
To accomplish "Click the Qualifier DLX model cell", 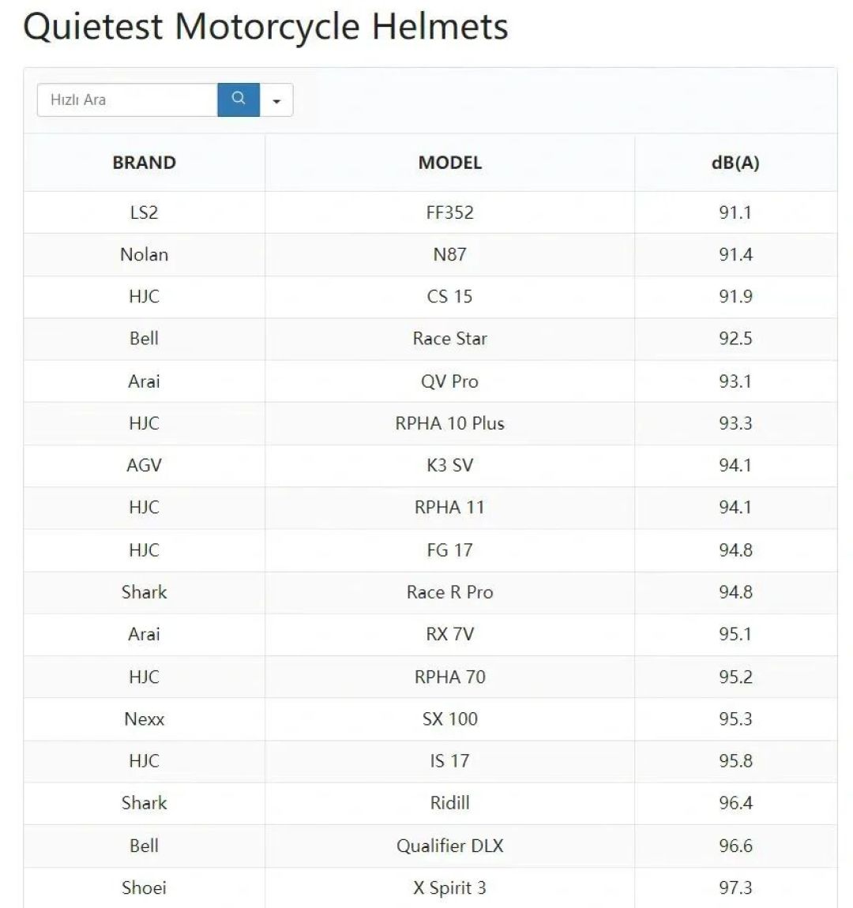I will pos(450,846).
